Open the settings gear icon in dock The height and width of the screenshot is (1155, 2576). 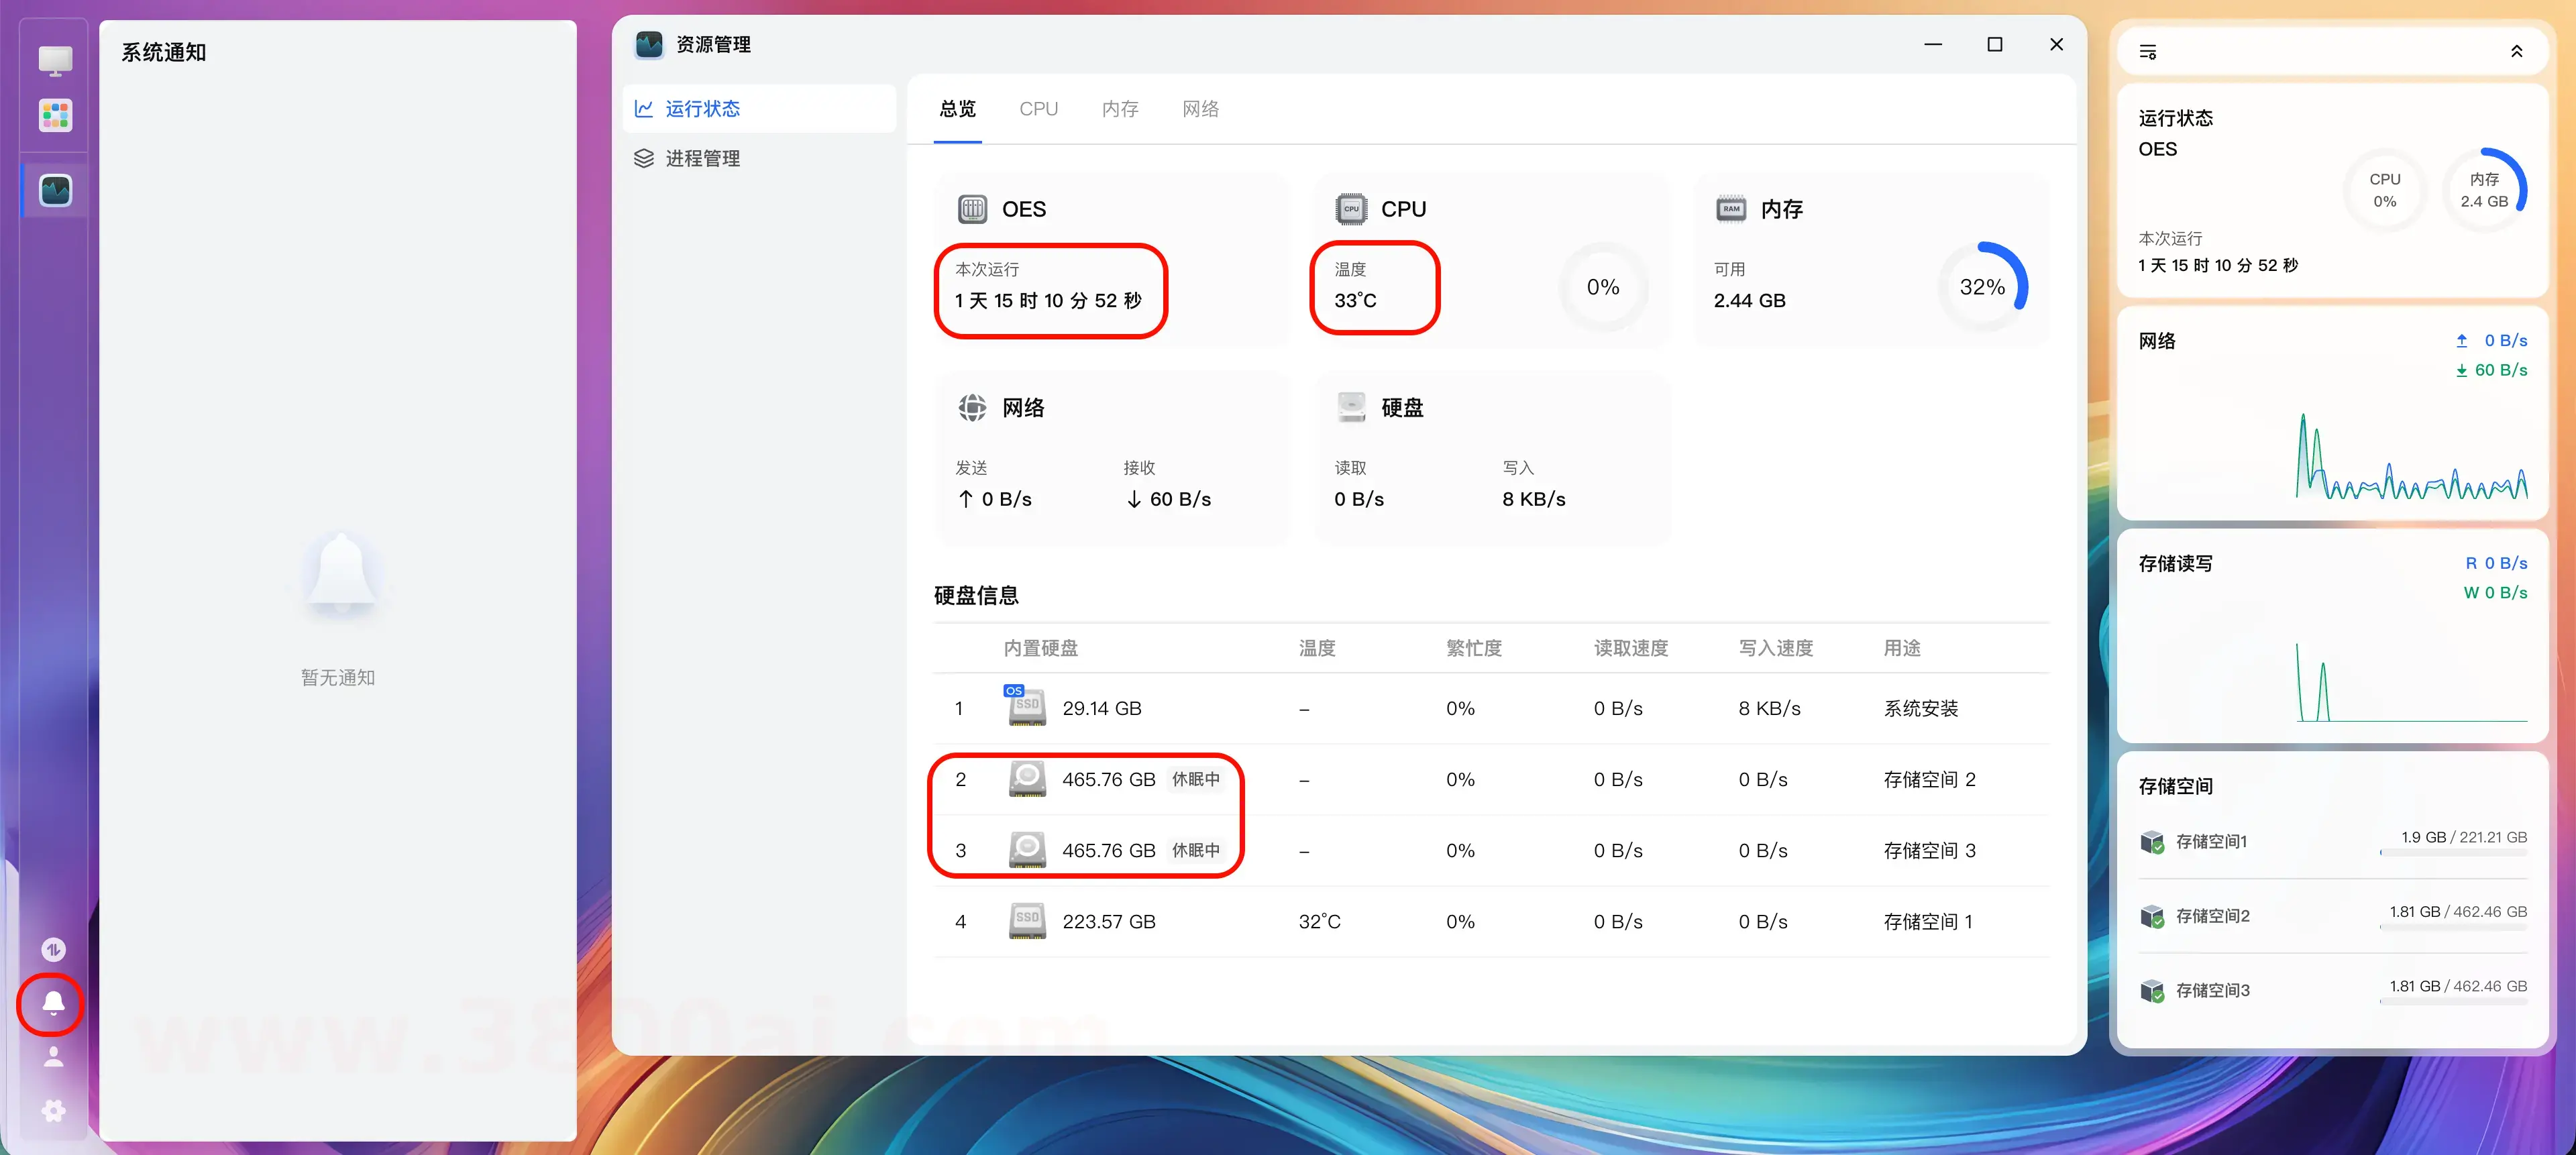53,1110
